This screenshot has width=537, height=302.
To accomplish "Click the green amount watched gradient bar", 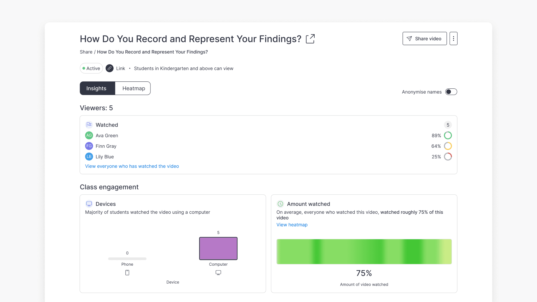I will 364,251.
